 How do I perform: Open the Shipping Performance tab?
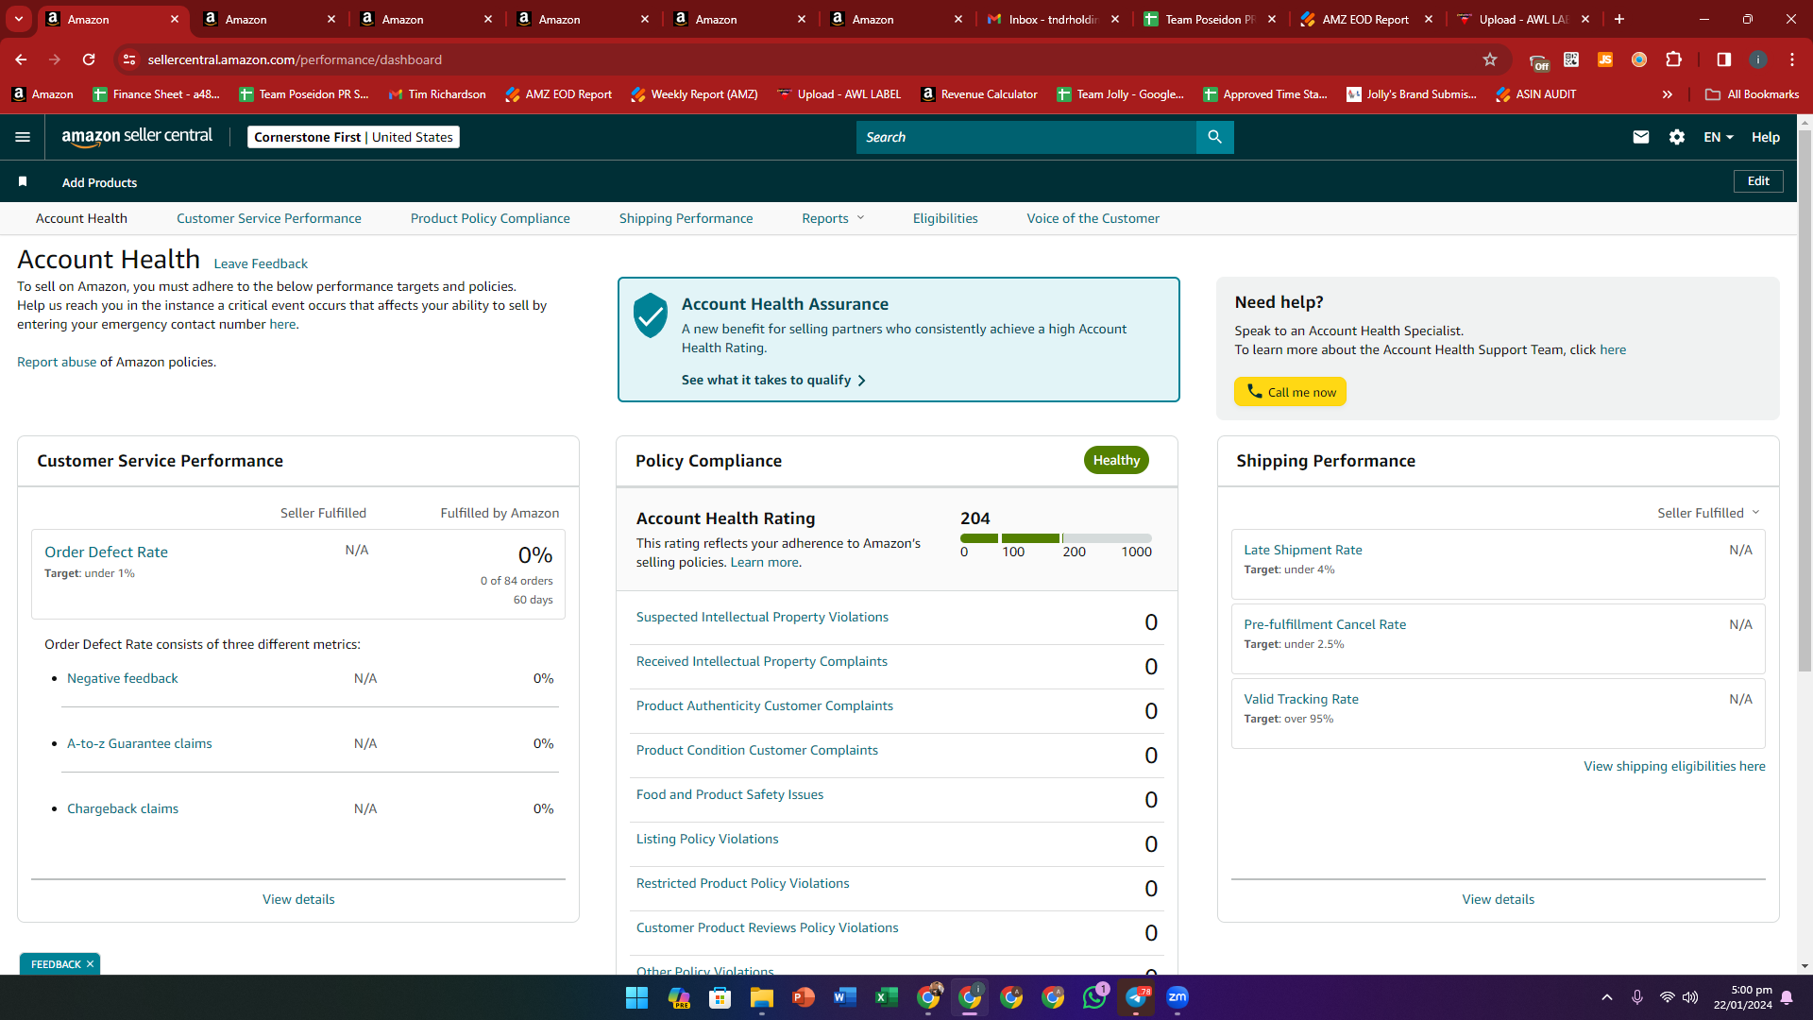coord(686,218)
